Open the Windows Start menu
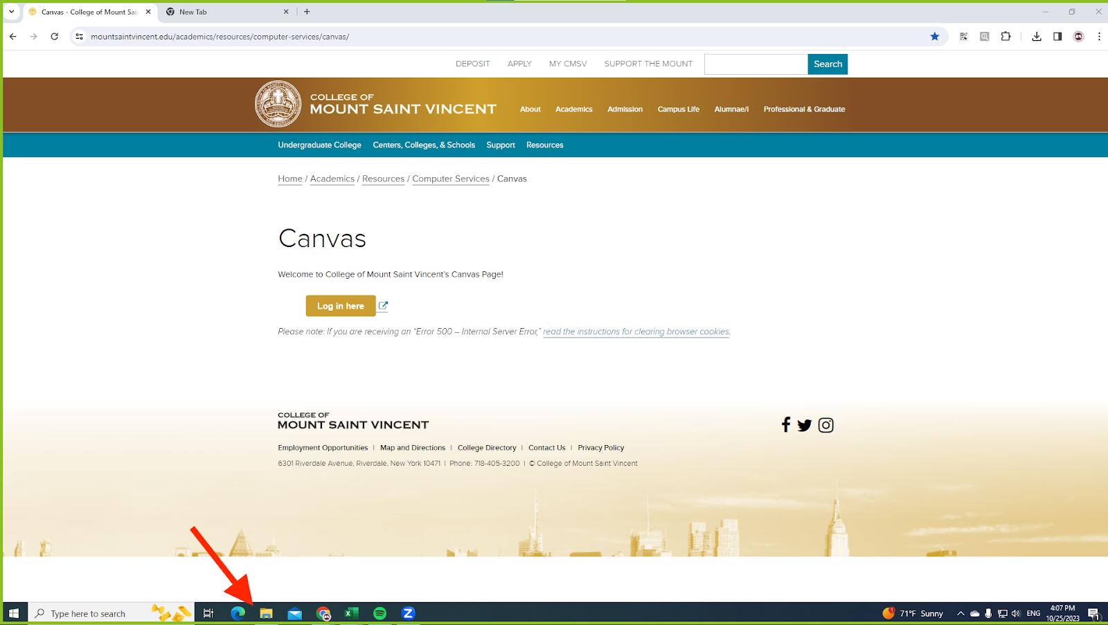 (14, 613)
